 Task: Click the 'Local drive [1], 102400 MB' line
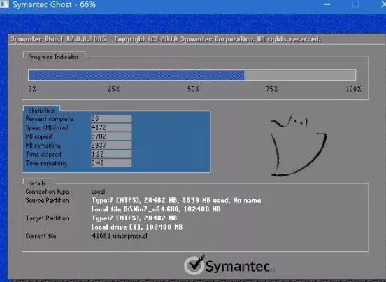(x=137, y=227)
